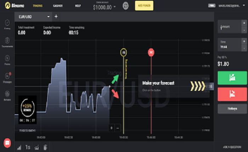Open the red live chat bubble
Screen dimensions: 248x152
(7, 143)
